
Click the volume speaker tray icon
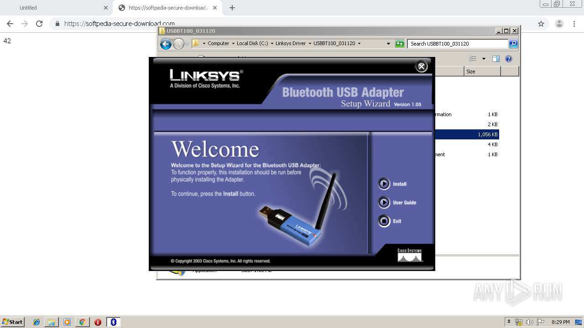(x=530, y=322)
